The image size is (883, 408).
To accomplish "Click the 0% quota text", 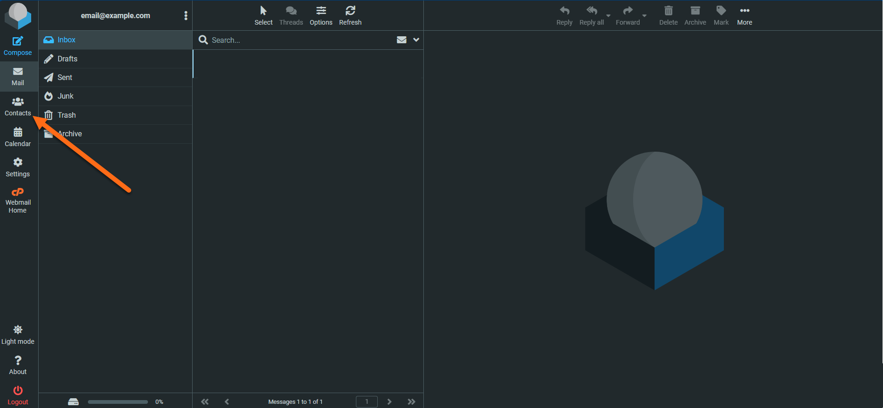I will coord(159,401).
